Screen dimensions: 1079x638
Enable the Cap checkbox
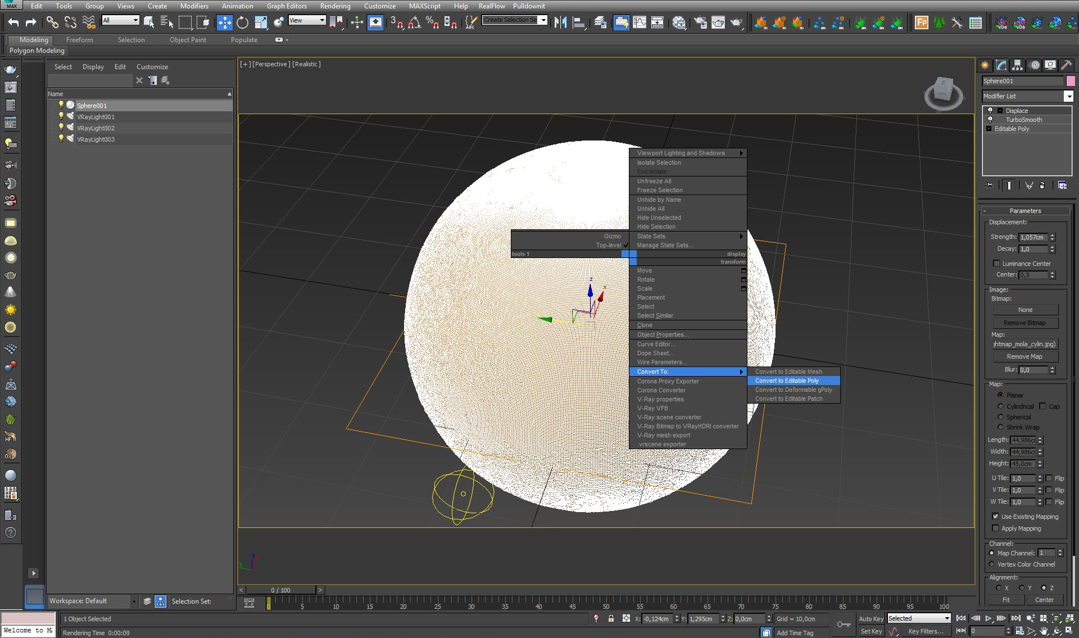tap(1043, 406)
